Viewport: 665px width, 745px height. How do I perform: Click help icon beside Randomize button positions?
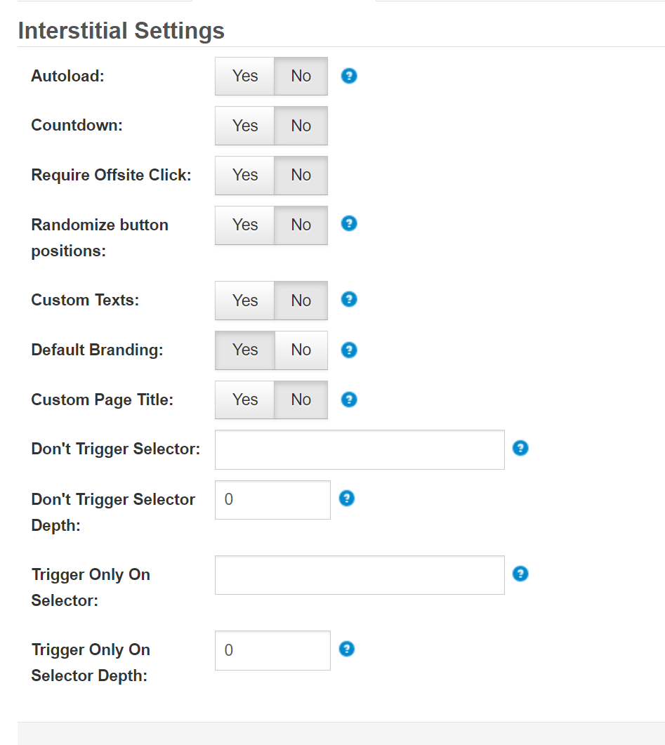click(349, 223)
